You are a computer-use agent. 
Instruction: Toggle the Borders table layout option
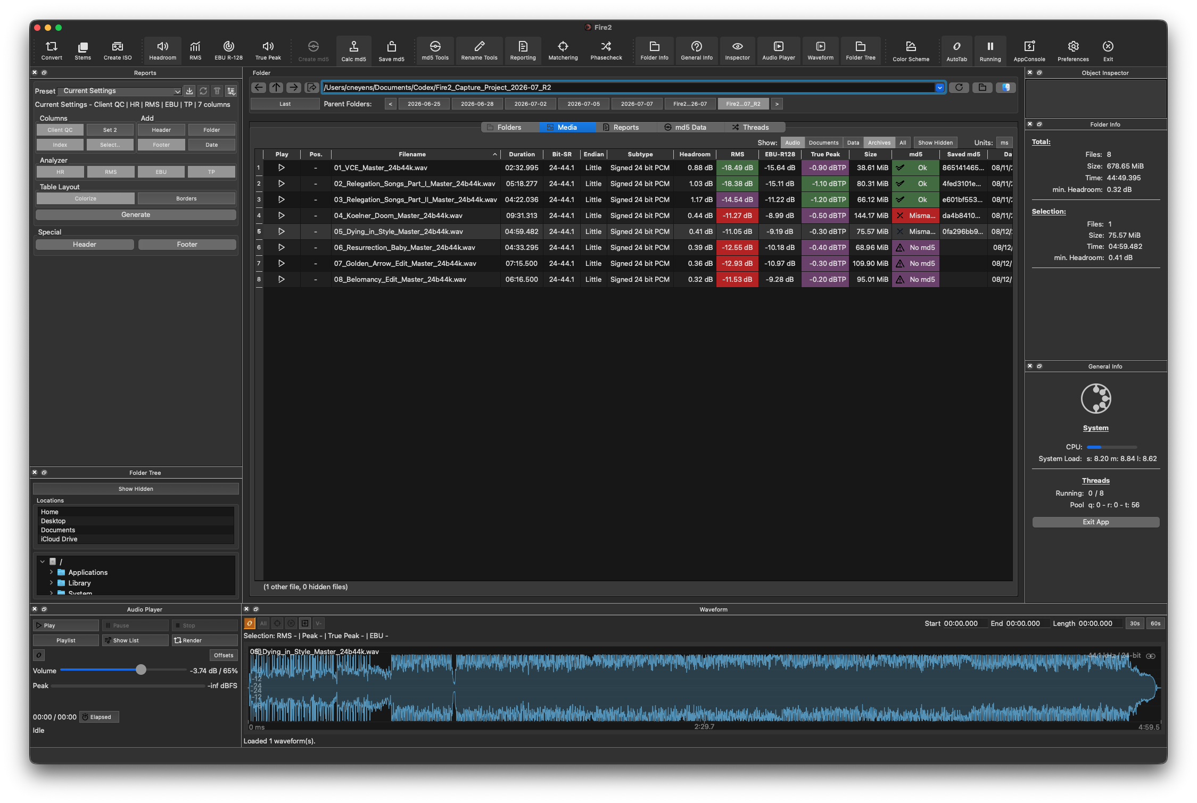[x=186, y=198]
